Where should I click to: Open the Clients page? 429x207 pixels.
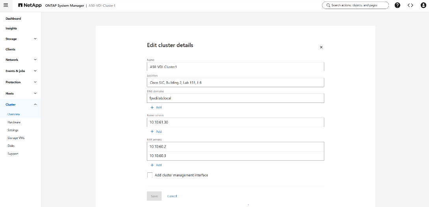click(10, 49)
